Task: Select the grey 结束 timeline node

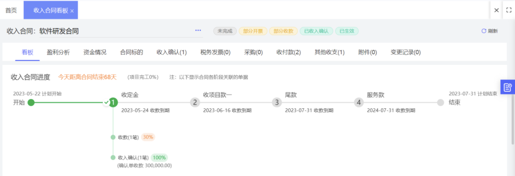Action: (x=441, y=103)
